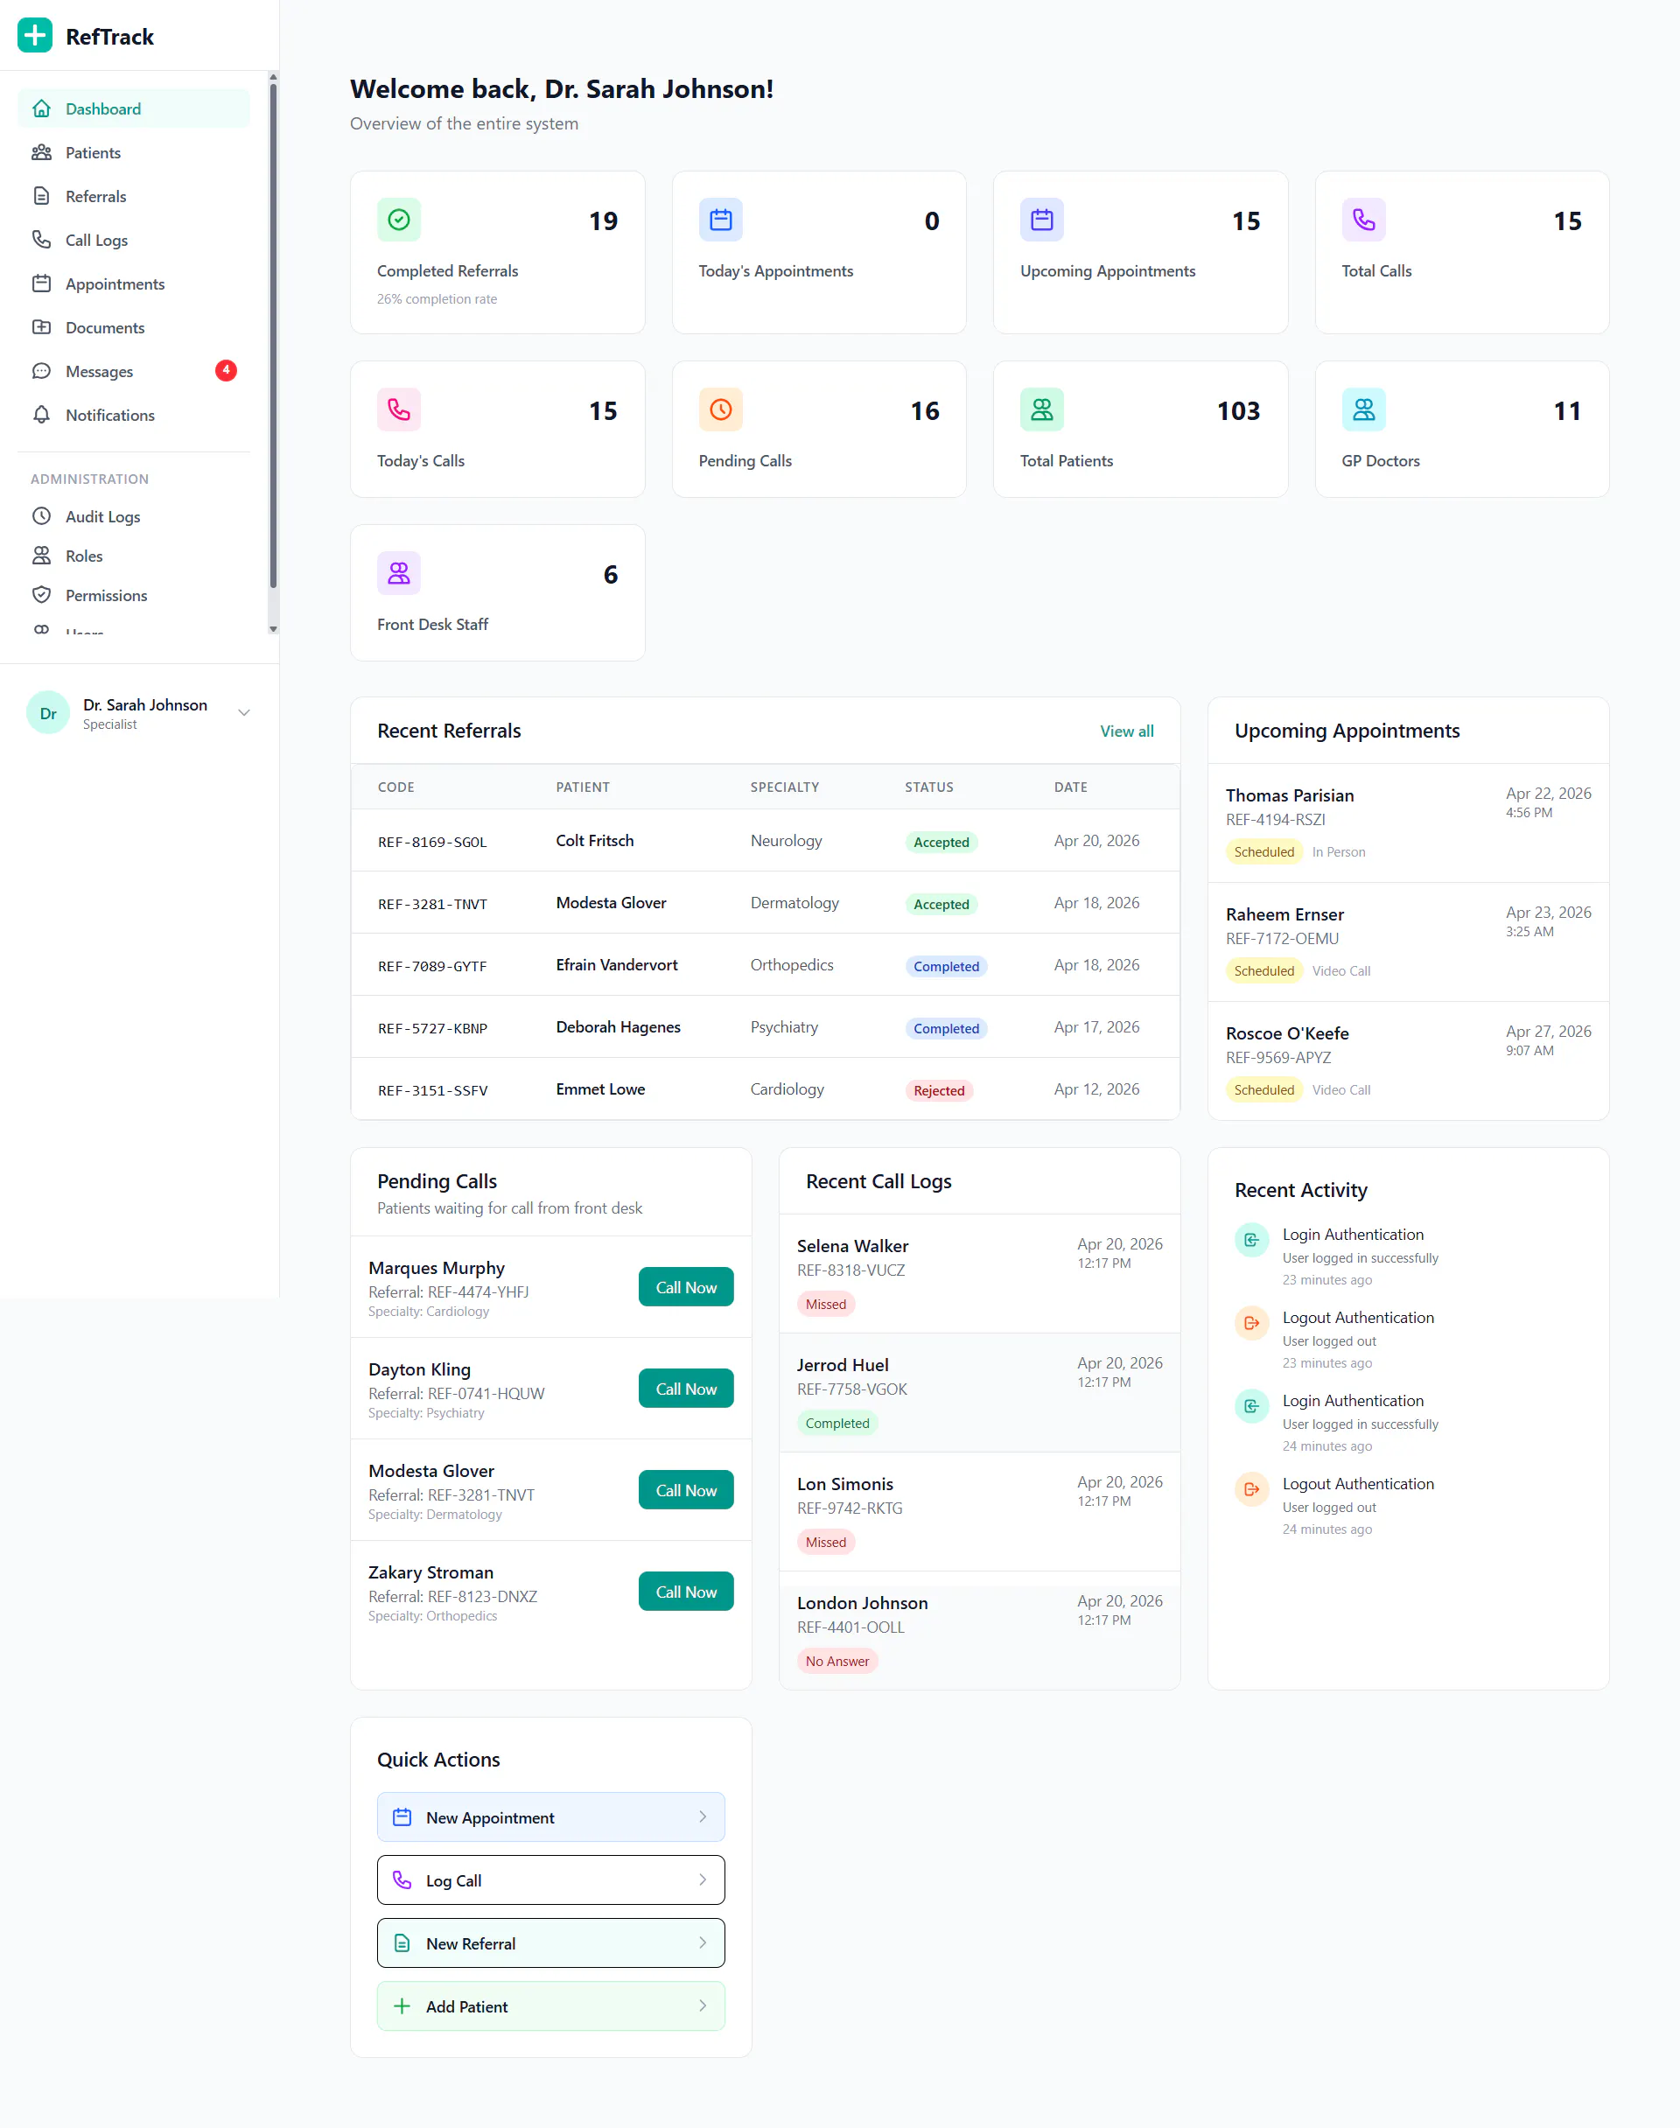
Task: Click the Notifications bell icon
Action: 41,415
